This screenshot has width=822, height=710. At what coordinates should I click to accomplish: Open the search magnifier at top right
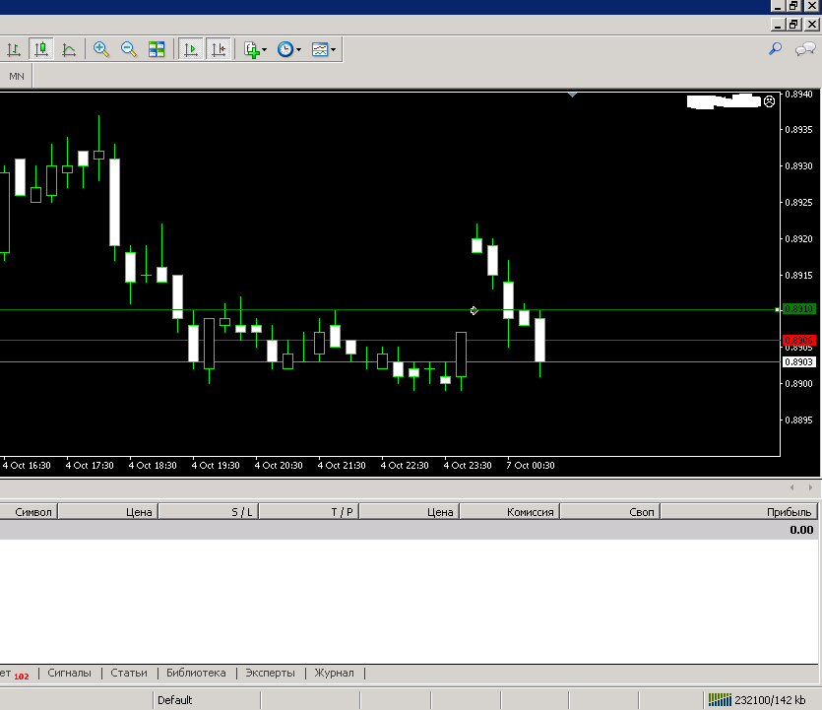click(x=775, y=49)
